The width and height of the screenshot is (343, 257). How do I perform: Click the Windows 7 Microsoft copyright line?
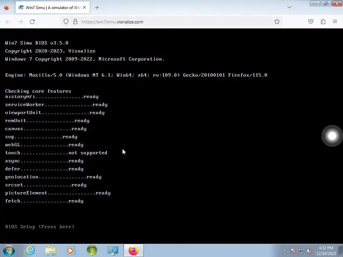click(x=85, y=59)
